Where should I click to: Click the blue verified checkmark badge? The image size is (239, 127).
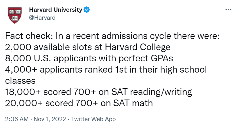pyautogui.click(x=87, y=10)
